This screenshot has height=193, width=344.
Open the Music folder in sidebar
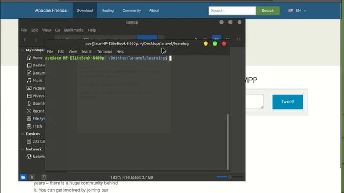pos(35,80)
